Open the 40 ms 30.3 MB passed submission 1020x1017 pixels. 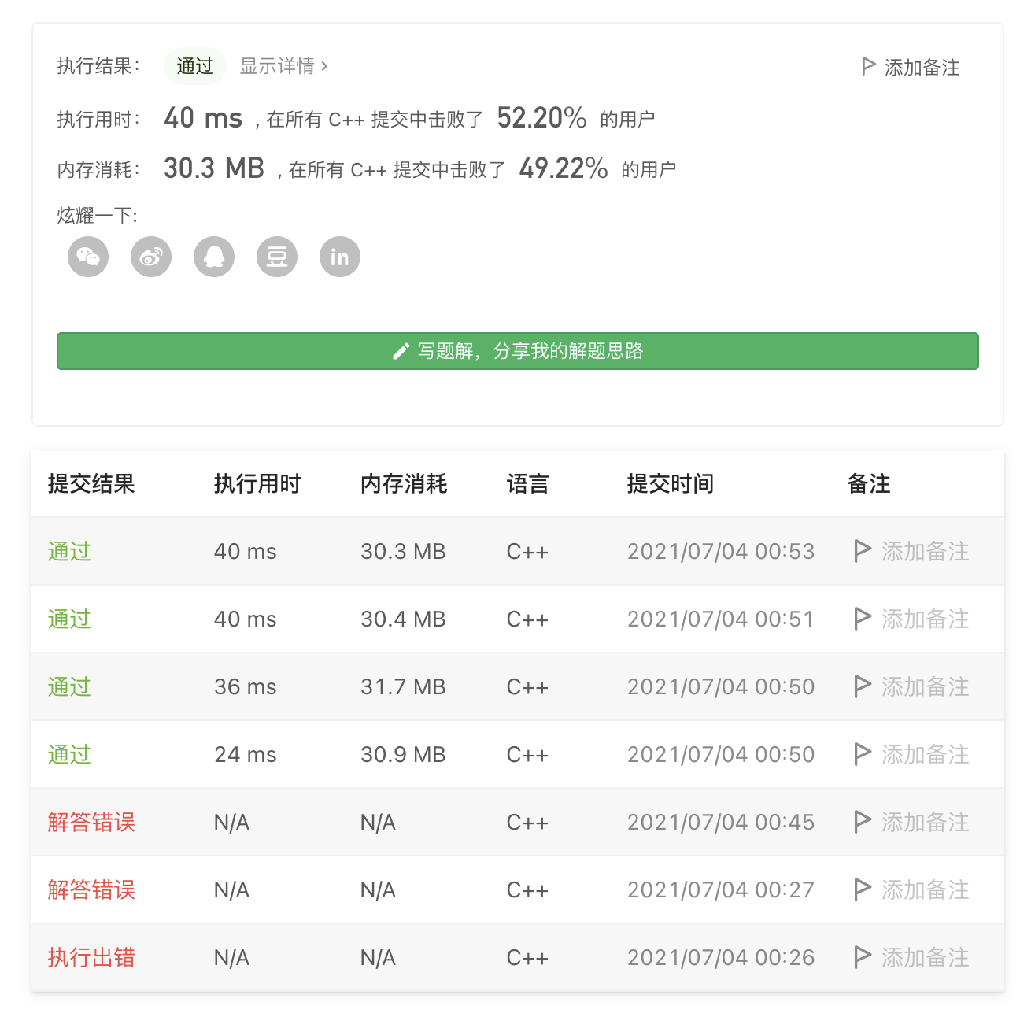(x=69, y=551)
